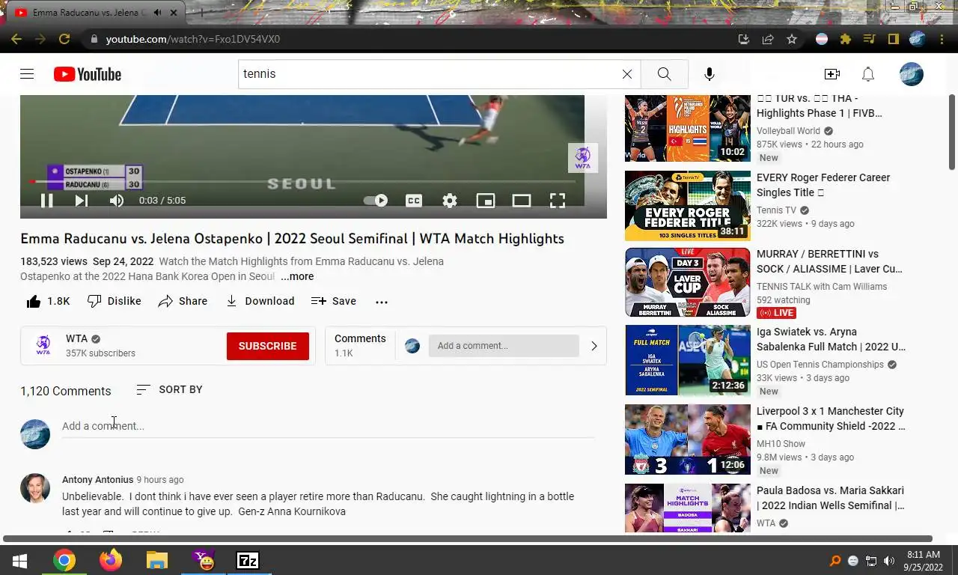Turn on closed captions

(414, 201)
